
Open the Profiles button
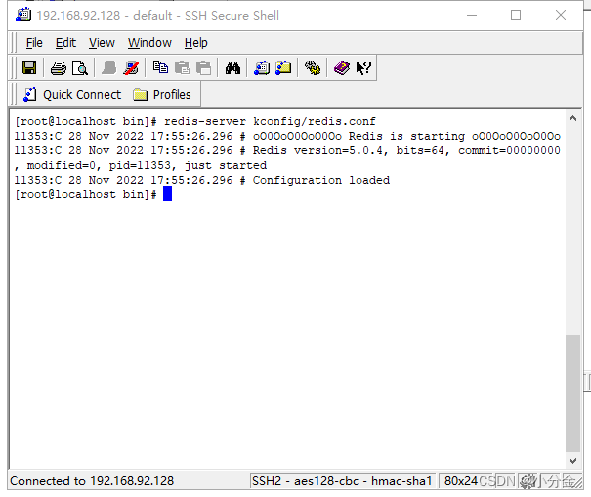pyautogui.click(x=162, y=94)
